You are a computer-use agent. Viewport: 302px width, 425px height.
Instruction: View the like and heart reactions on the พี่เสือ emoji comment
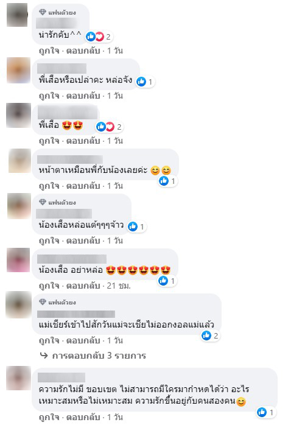point(109,127)
